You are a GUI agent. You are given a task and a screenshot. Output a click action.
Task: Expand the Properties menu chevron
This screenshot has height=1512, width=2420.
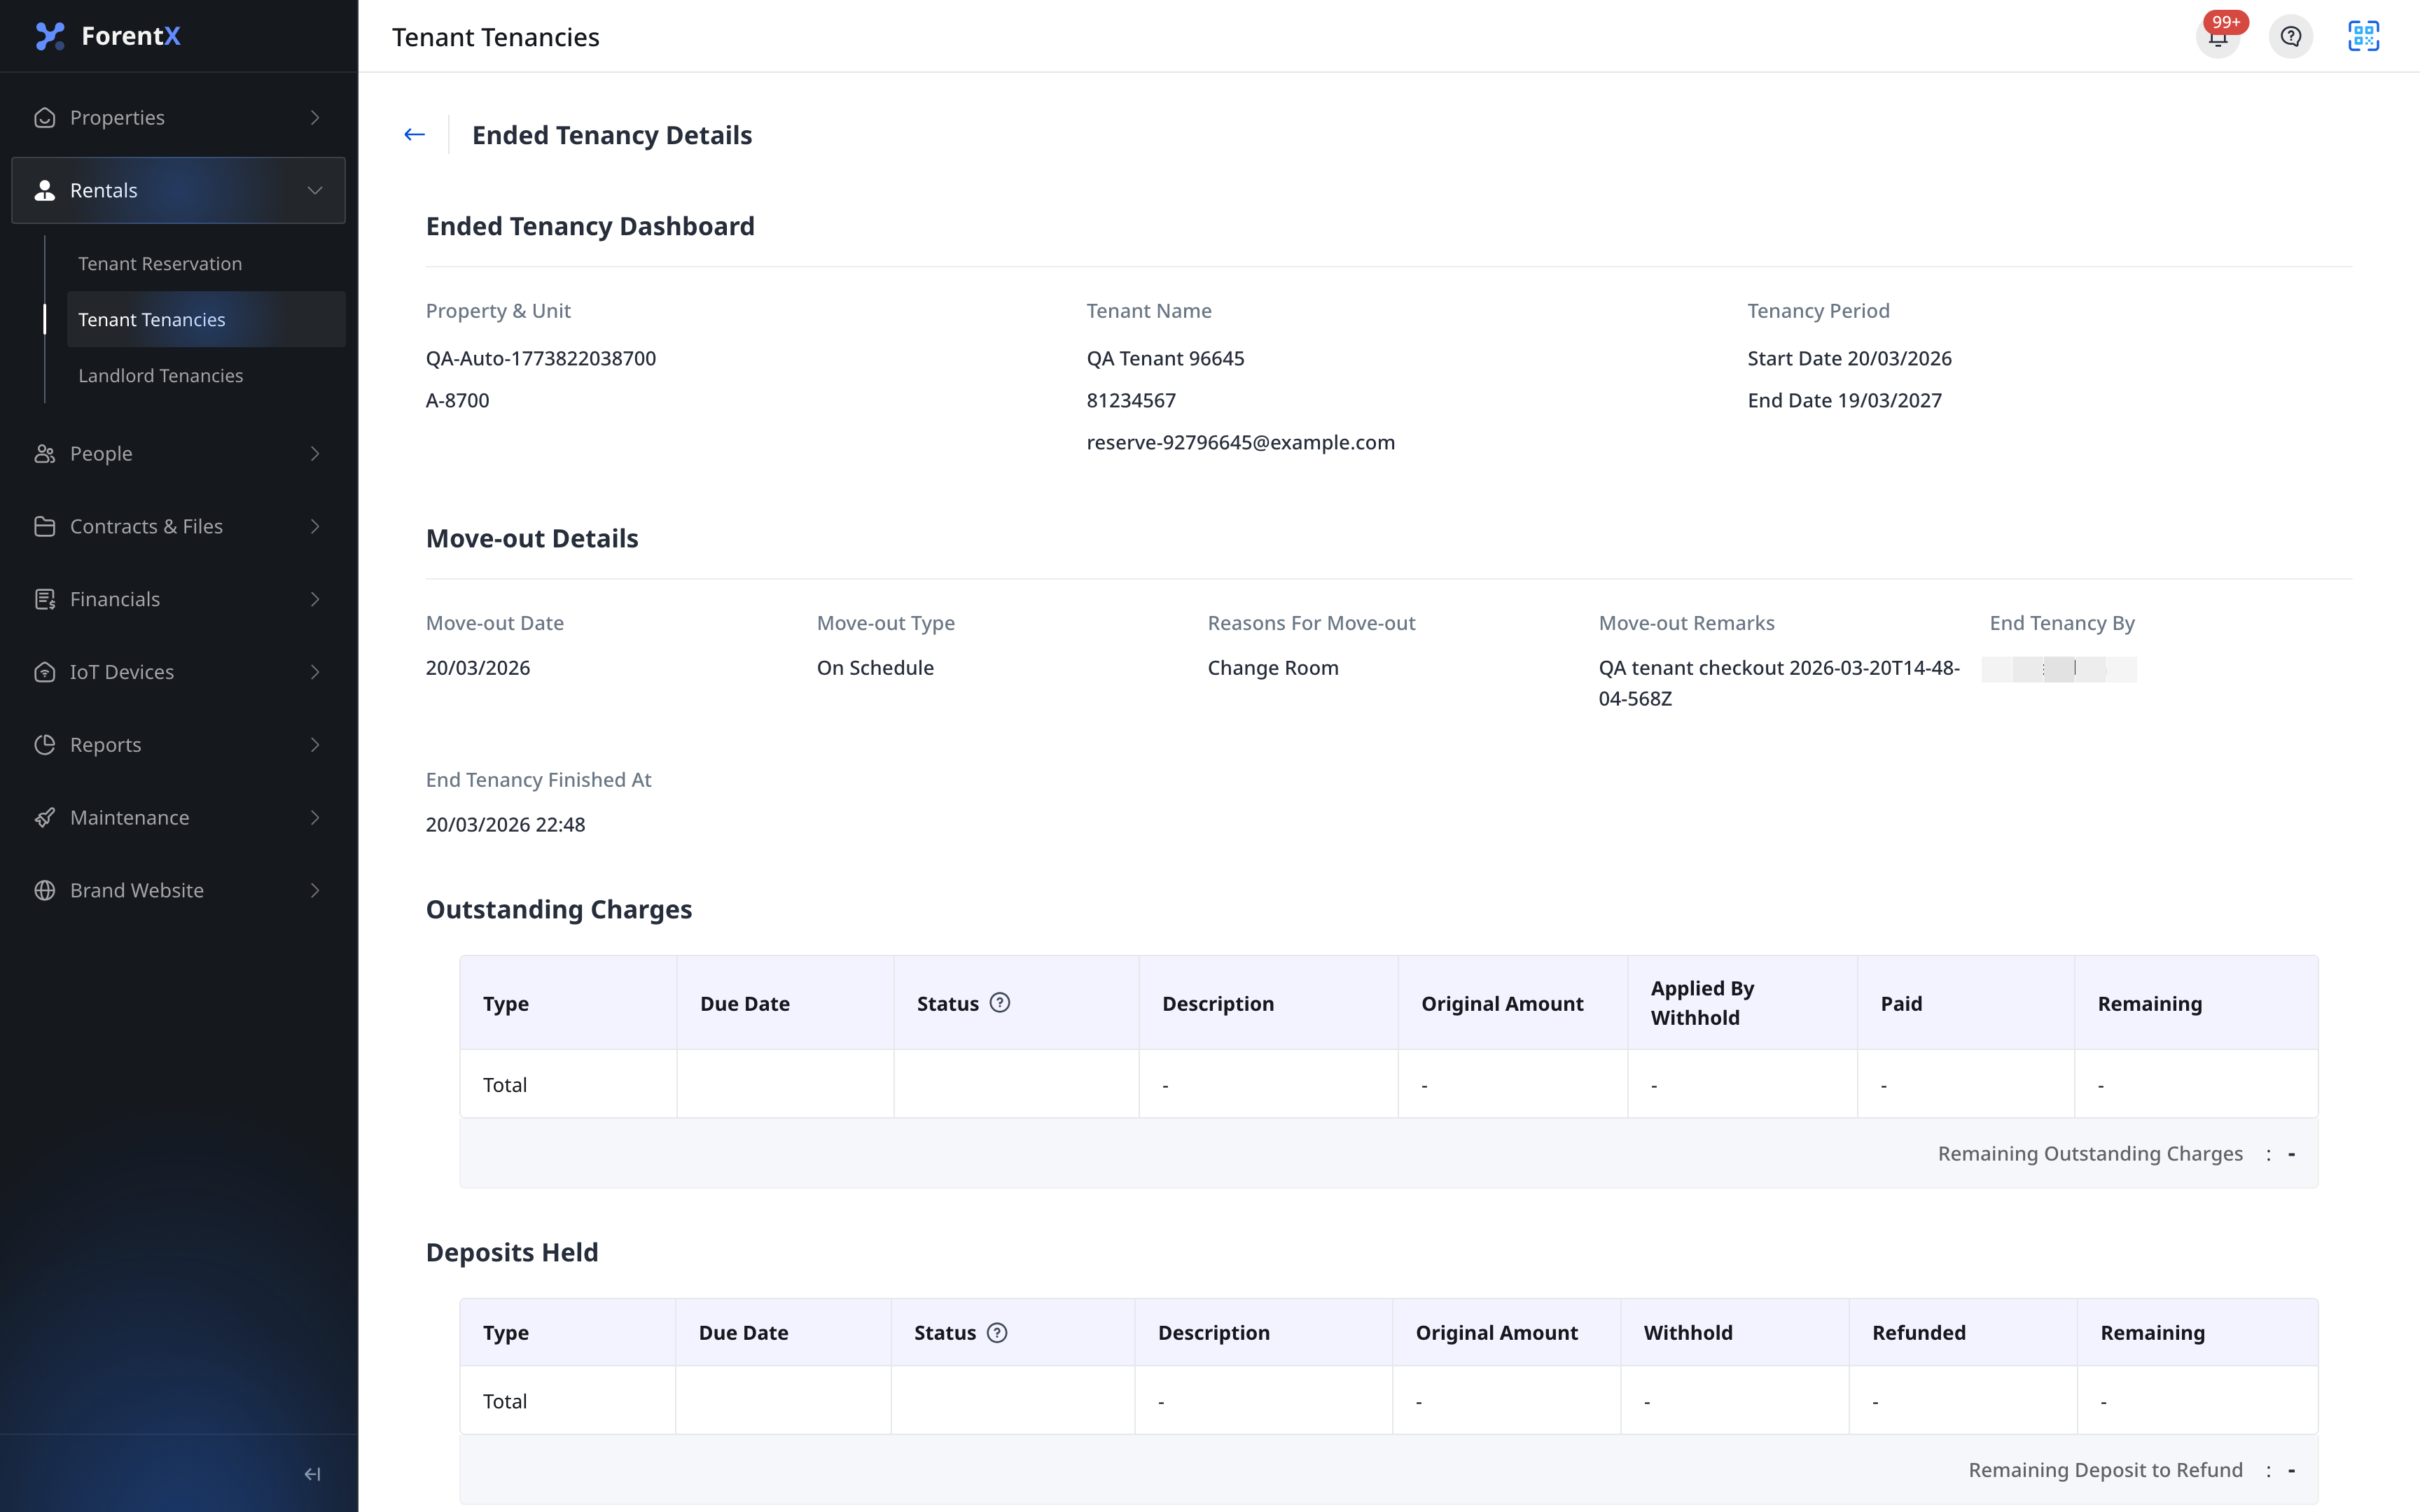315,118
